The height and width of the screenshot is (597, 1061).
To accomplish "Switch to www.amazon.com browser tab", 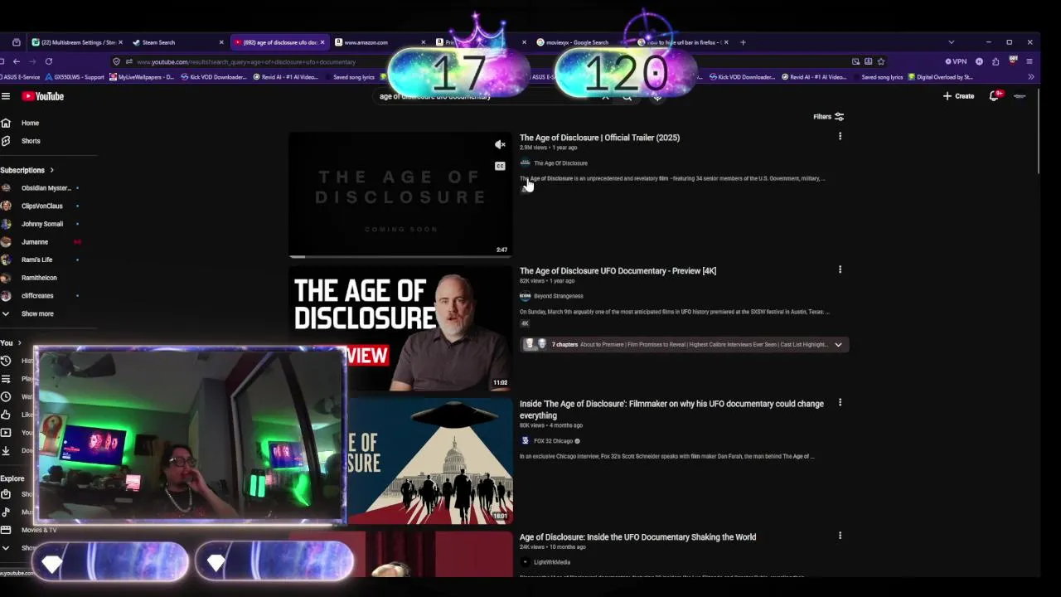I will click(x=380, y=42).
